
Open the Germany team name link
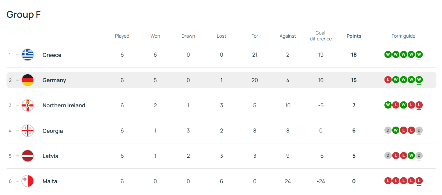pyautogui.click(x=54, y=80)
